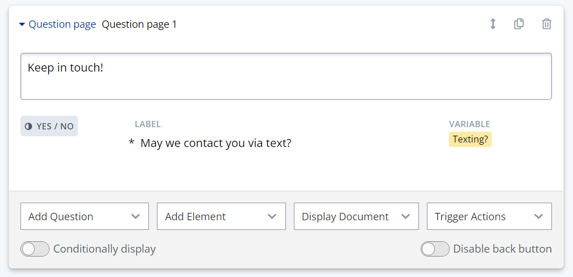Click the Texting? variable tag
This screenshot has height=277, width=573.
pos(470,140)
